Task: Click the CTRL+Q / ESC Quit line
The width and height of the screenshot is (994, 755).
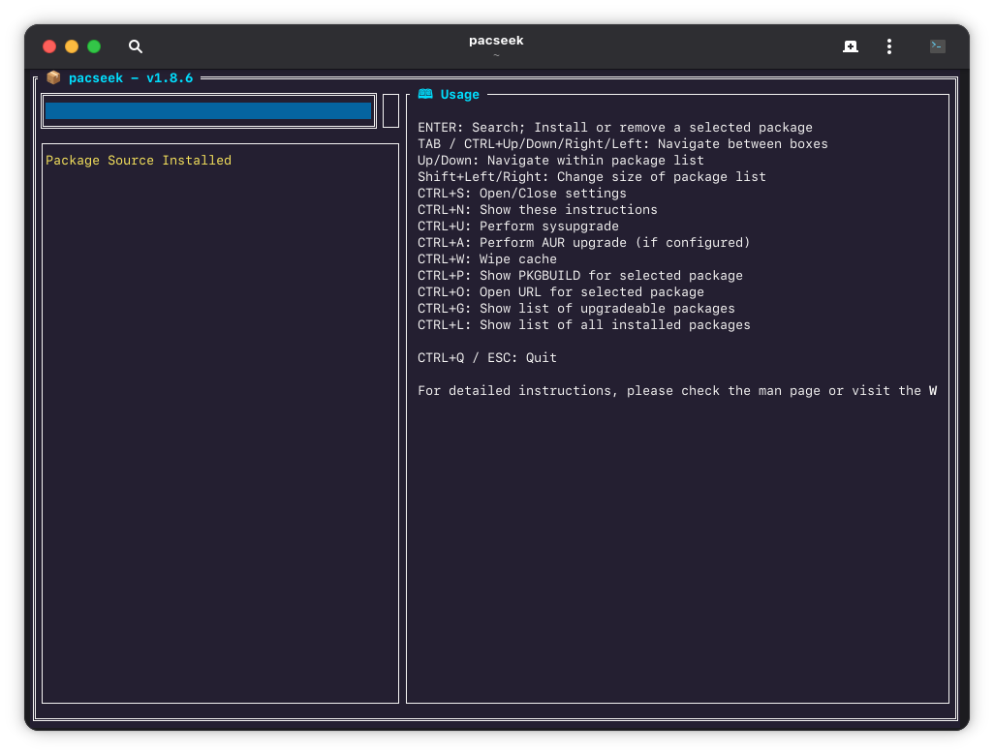Action: [485, 357]
